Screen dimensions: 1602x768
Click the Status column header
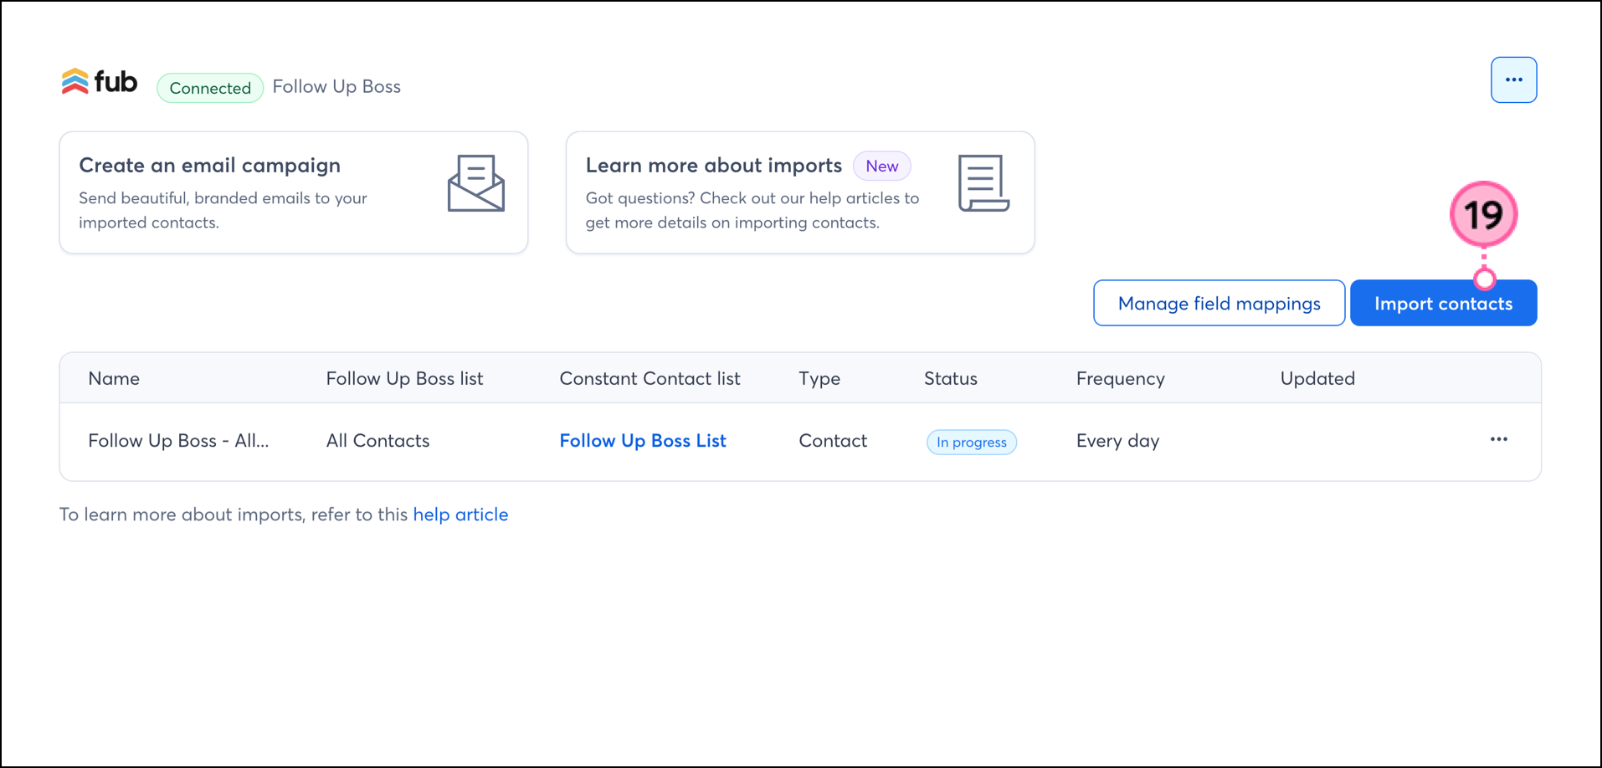point(951,378)
